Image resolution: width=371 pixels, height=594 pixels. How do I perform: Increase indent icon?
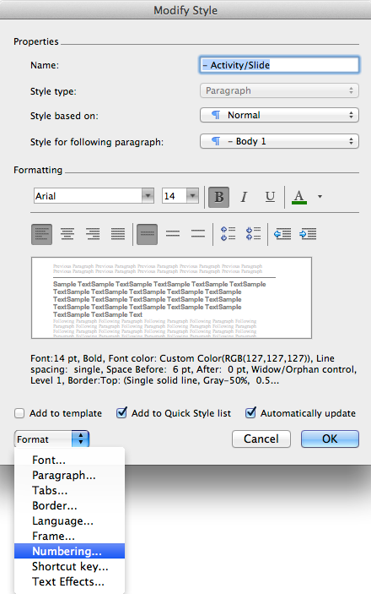click(308, 234)
